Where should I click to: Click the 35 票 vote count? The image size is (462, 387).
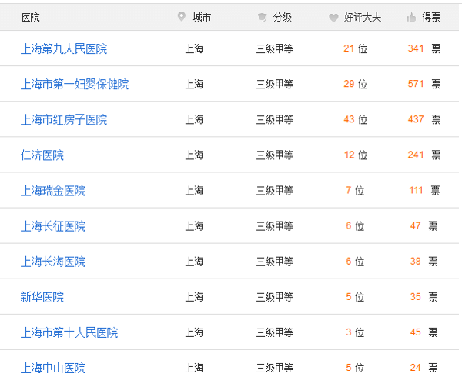[x=423, y=297]
